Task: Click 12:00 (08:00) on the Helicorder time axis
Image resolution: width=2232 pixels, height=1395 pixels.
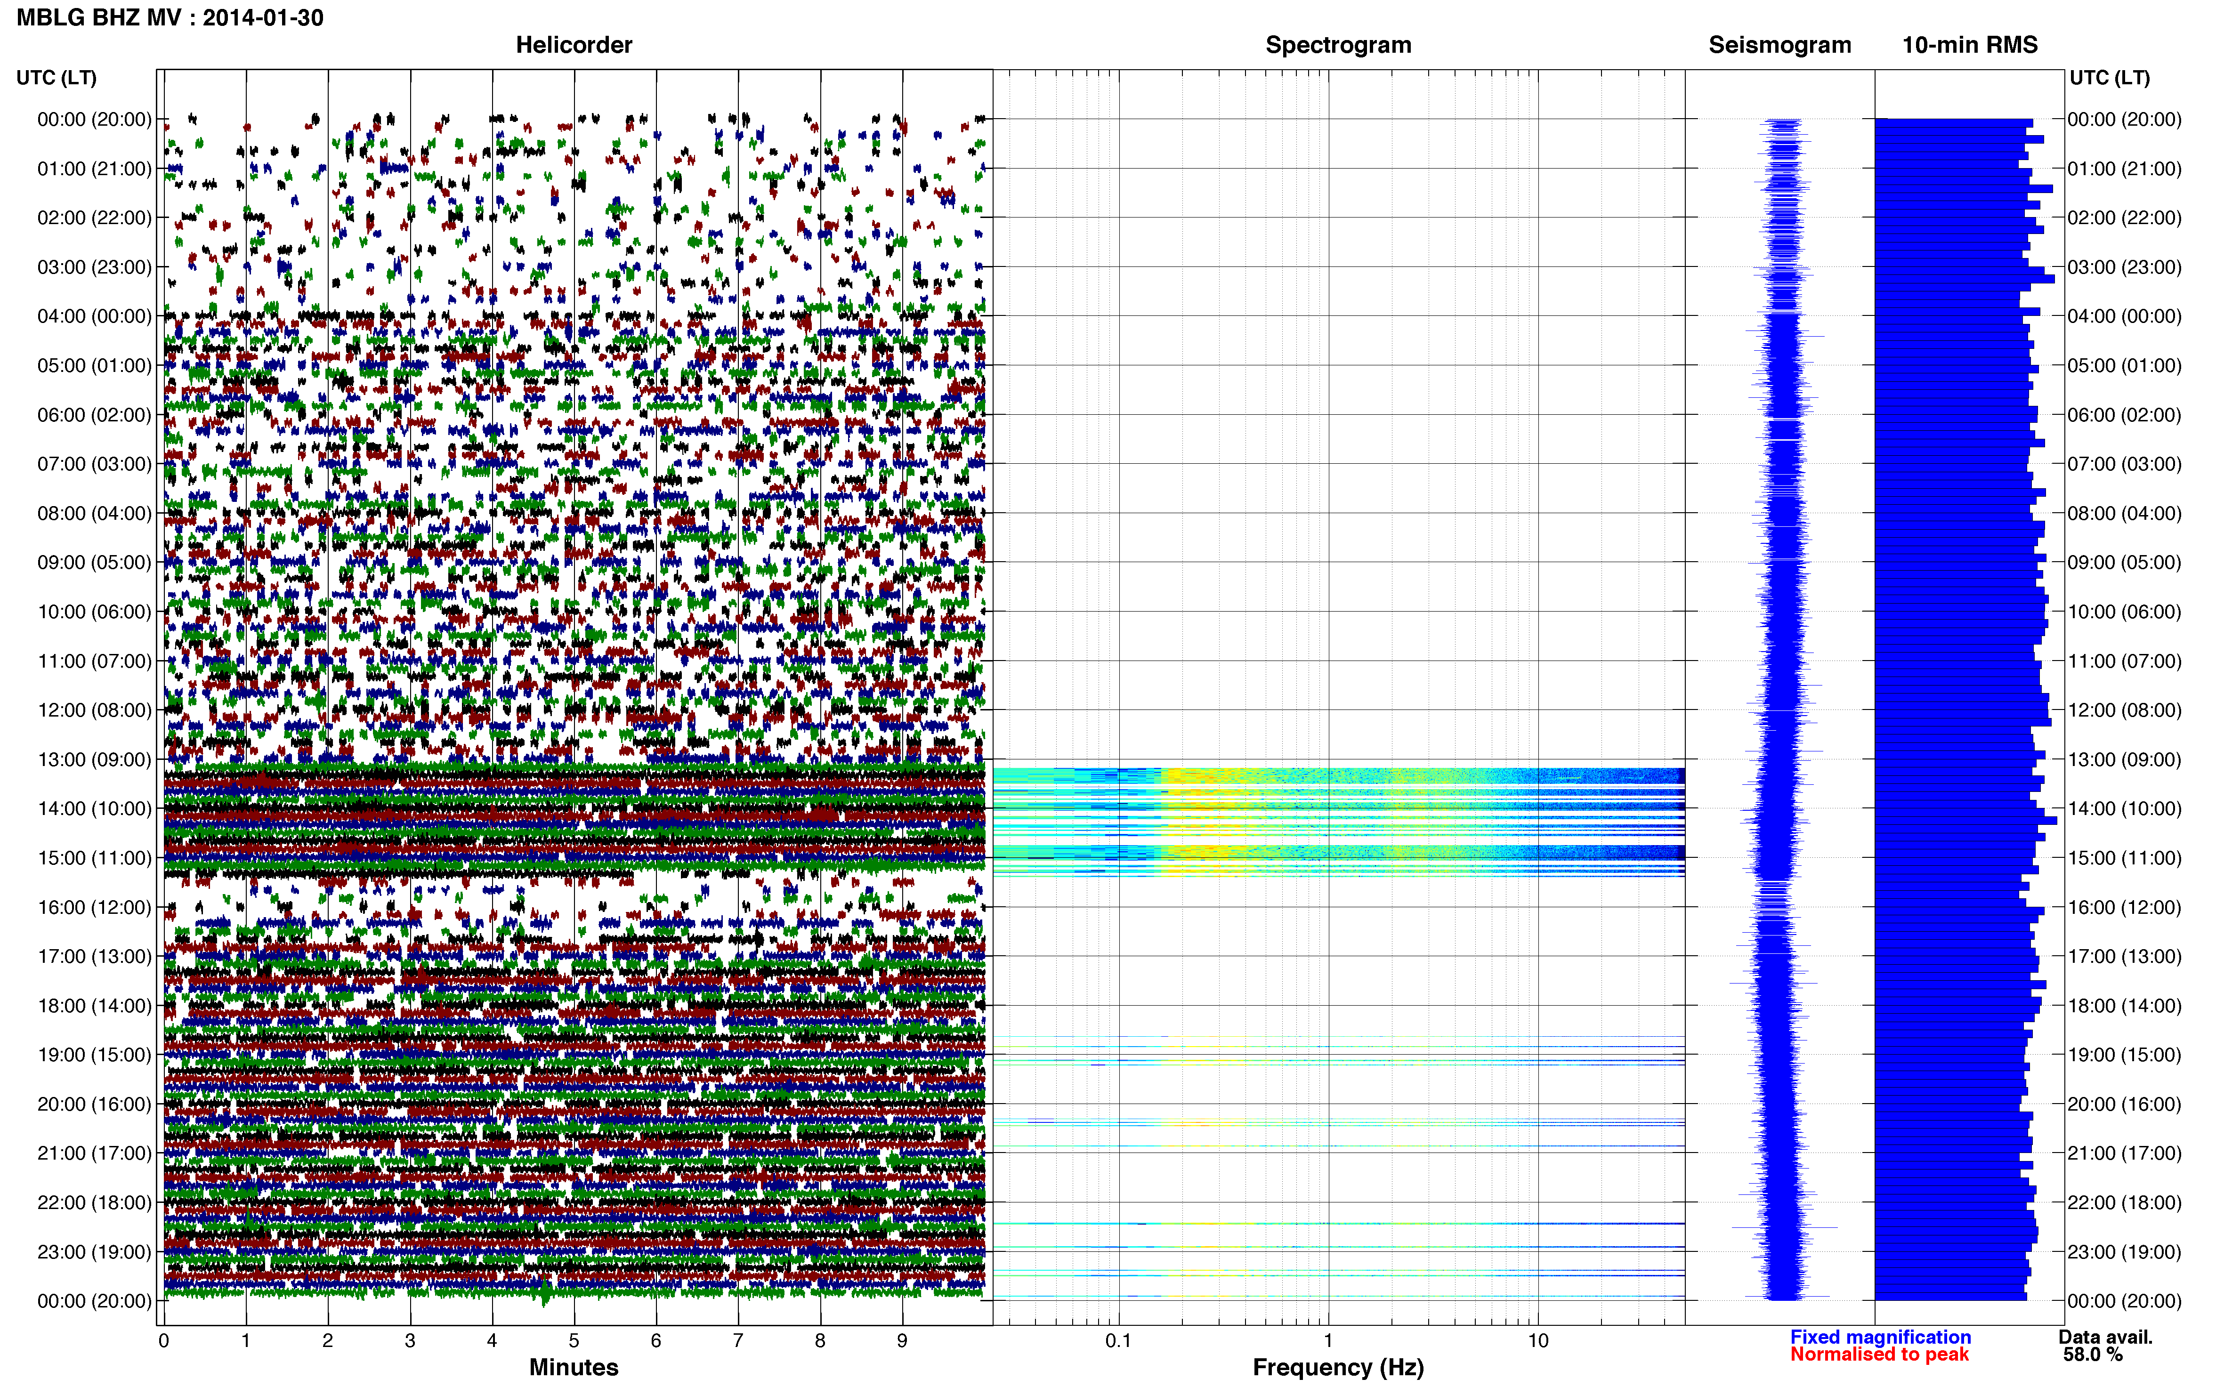Action: point(94,710)
